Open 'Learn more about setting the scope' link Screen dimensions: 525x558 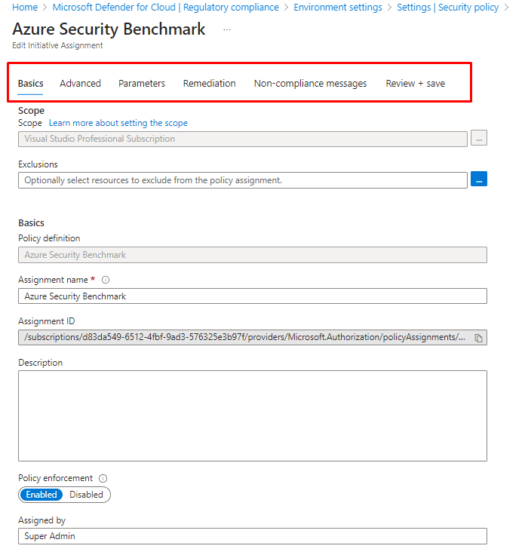pyautogui.click(x=118, y=123)
